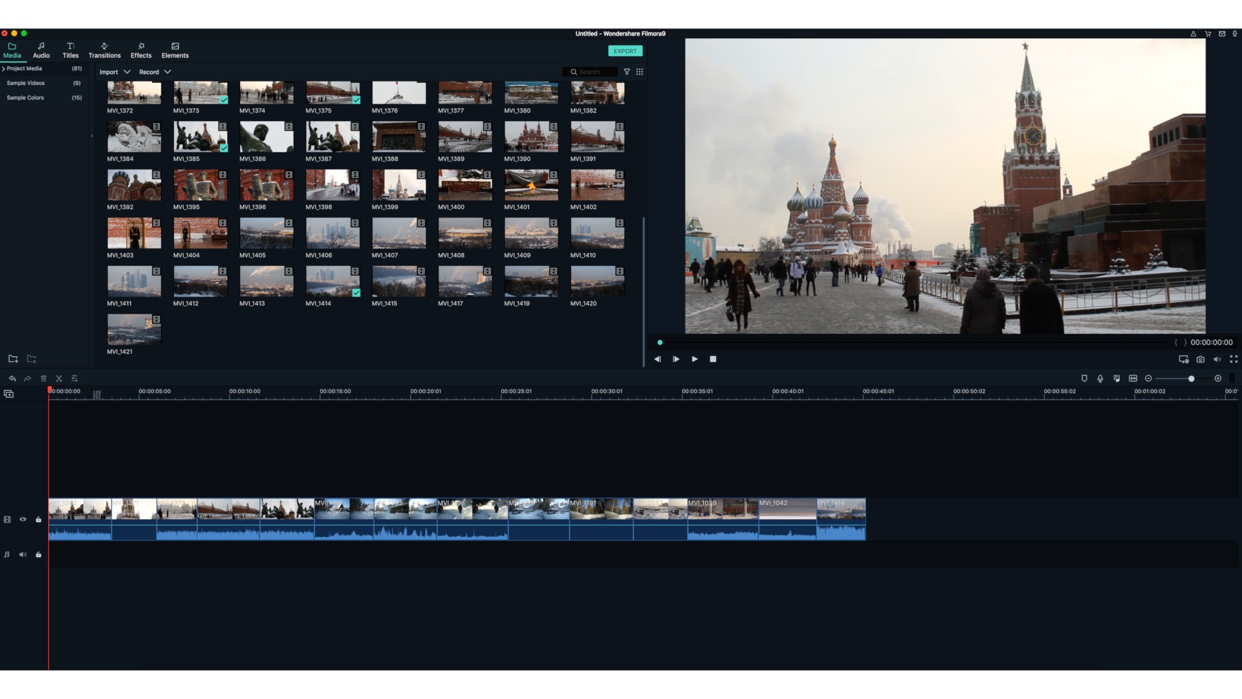
Task: Zoom timeline to fit
Action: coord(1133,379)
